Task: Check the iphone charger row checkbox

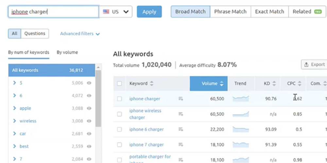Action: (119, 99)
